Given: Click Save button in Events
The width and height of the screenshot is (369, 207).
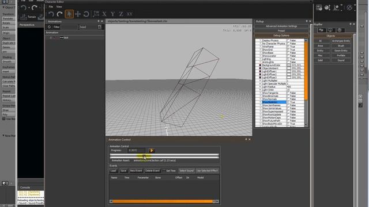Looking at the screenshot, I should coord(123,171).
